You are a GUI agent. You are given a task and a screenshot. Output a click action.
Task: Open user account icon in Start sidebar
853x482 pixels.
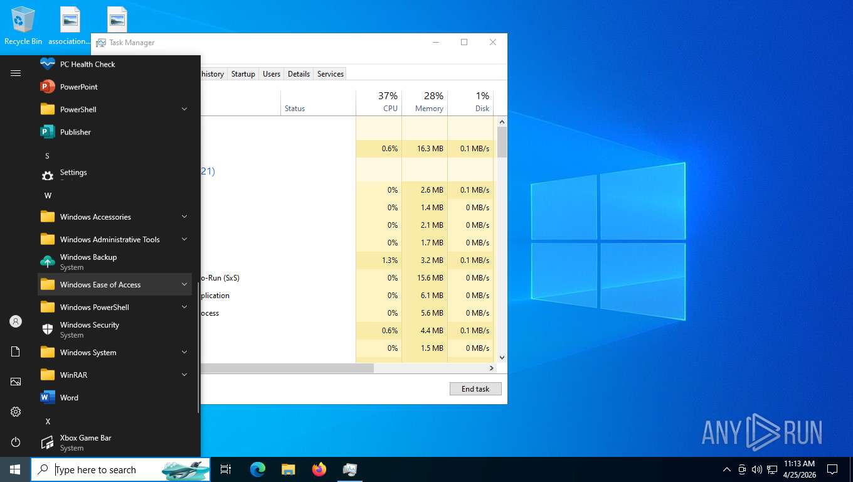16,321
